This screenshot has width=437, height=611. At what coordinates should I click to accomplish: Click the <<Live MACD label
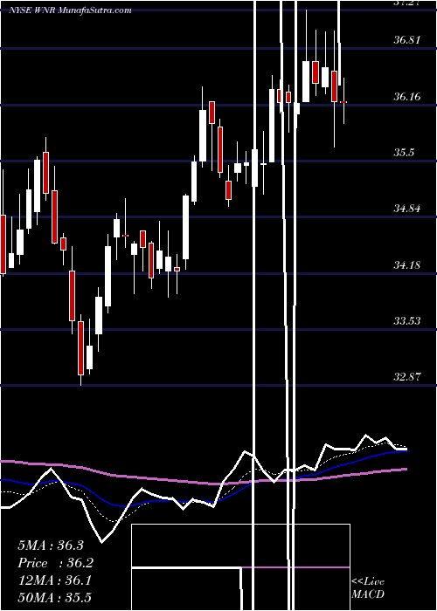(368, 587)
